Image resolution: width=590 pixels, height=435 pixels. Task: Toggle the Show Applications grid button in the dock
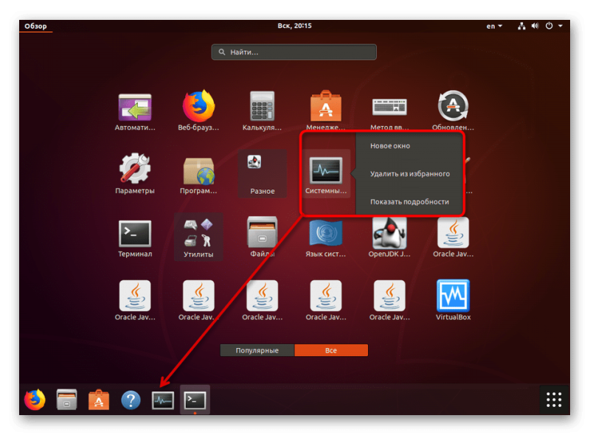[554, 400]
